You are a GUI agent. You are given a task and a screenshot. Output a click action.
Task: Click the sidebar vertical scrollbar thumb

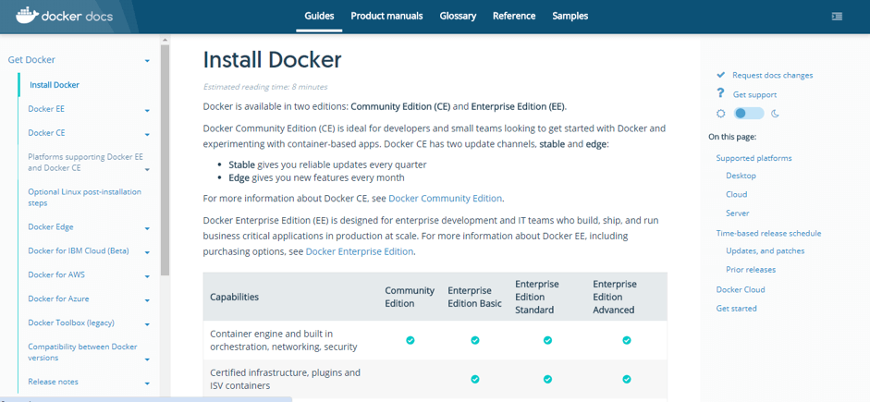(165, 160)
